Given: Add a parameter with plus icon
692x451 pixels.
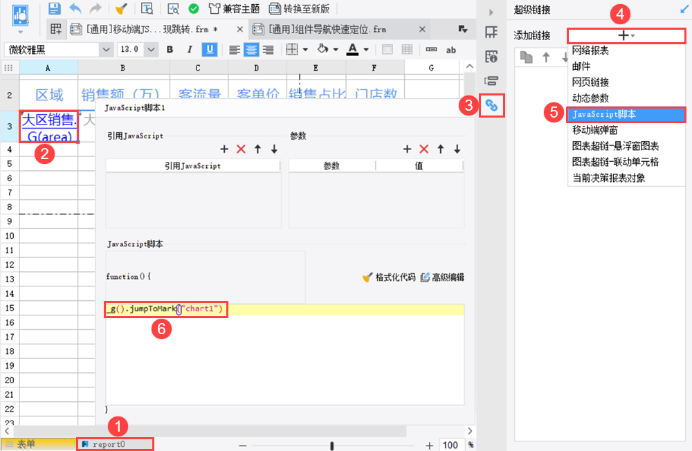Looking at the screenshot, I should click(x=408, y=149).
